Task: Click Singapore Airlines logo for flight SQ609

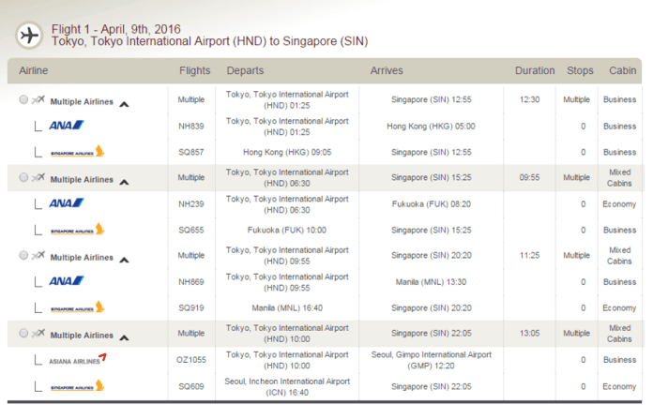Action: (78, 385)
